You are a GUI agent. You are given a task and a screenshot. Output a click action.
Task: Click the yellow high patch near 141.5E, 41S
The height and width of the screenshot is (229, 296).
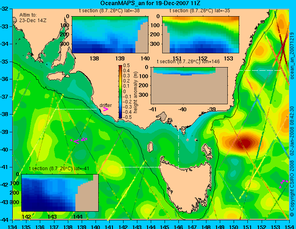[113, 169]
